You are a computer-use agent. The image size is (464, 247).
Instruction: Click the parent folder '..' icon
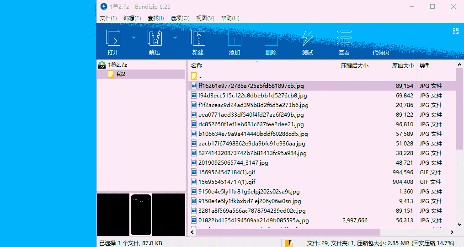194,76
